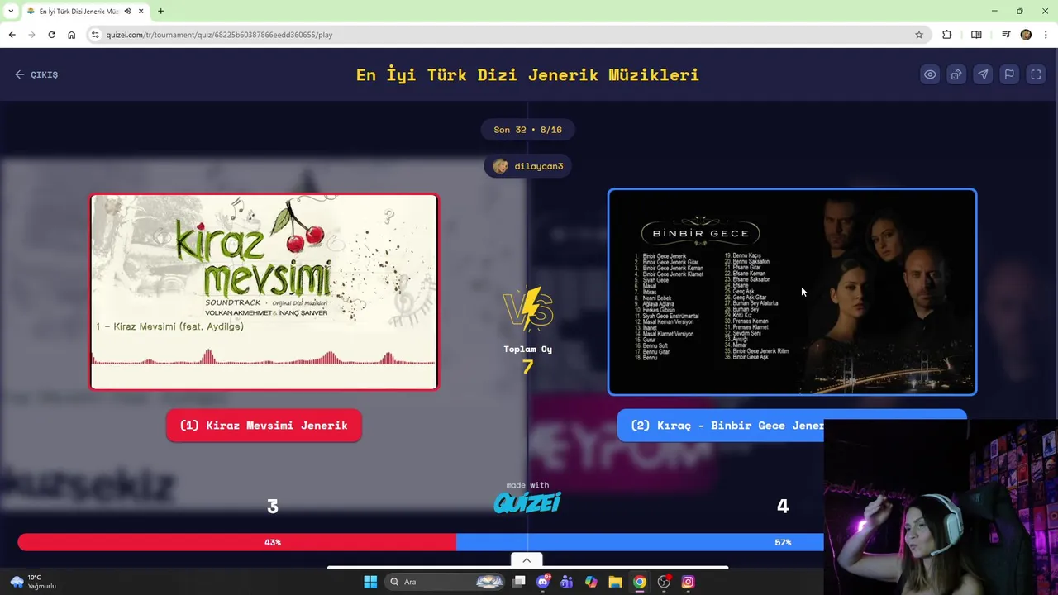This screenshot has height=595, width=1058.
Task: View site information icon in address bar
Action: (x=95, y=35)
